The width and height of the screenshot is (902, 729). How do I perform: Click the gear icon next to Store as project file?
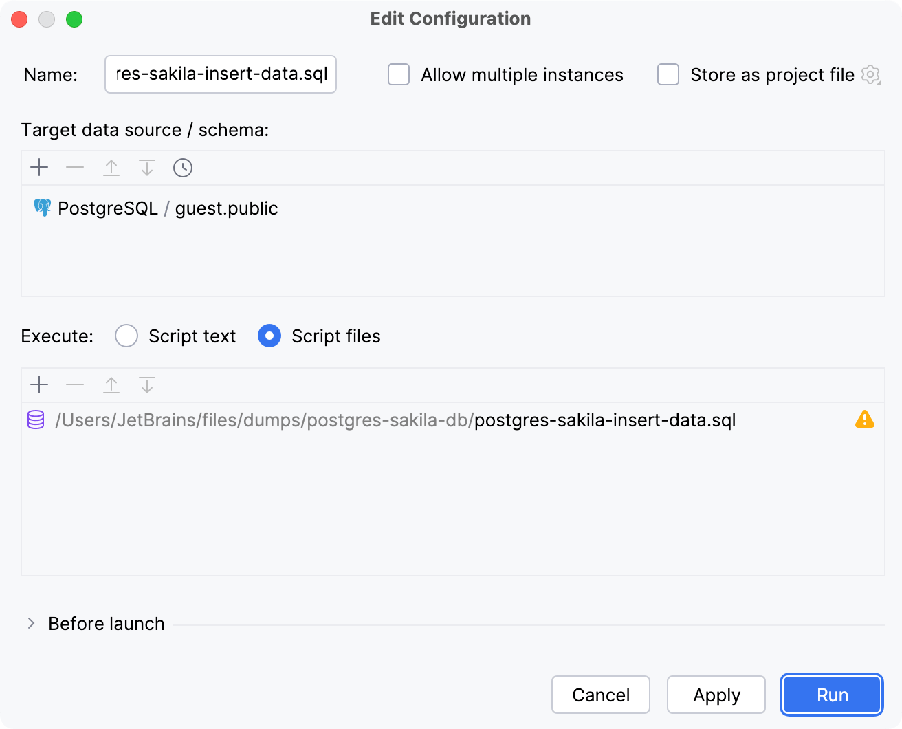click(871, 75)
